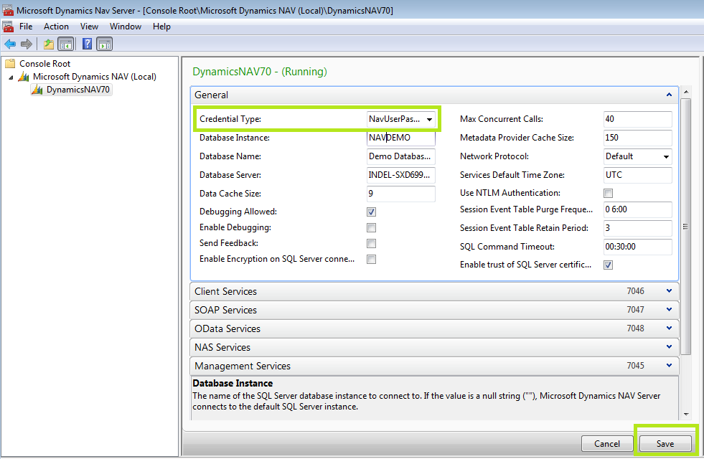The height and width of the screenshot is (459, 704).
Task: Click the Show/Hide Console Tree icon
Action: point(65,44)
